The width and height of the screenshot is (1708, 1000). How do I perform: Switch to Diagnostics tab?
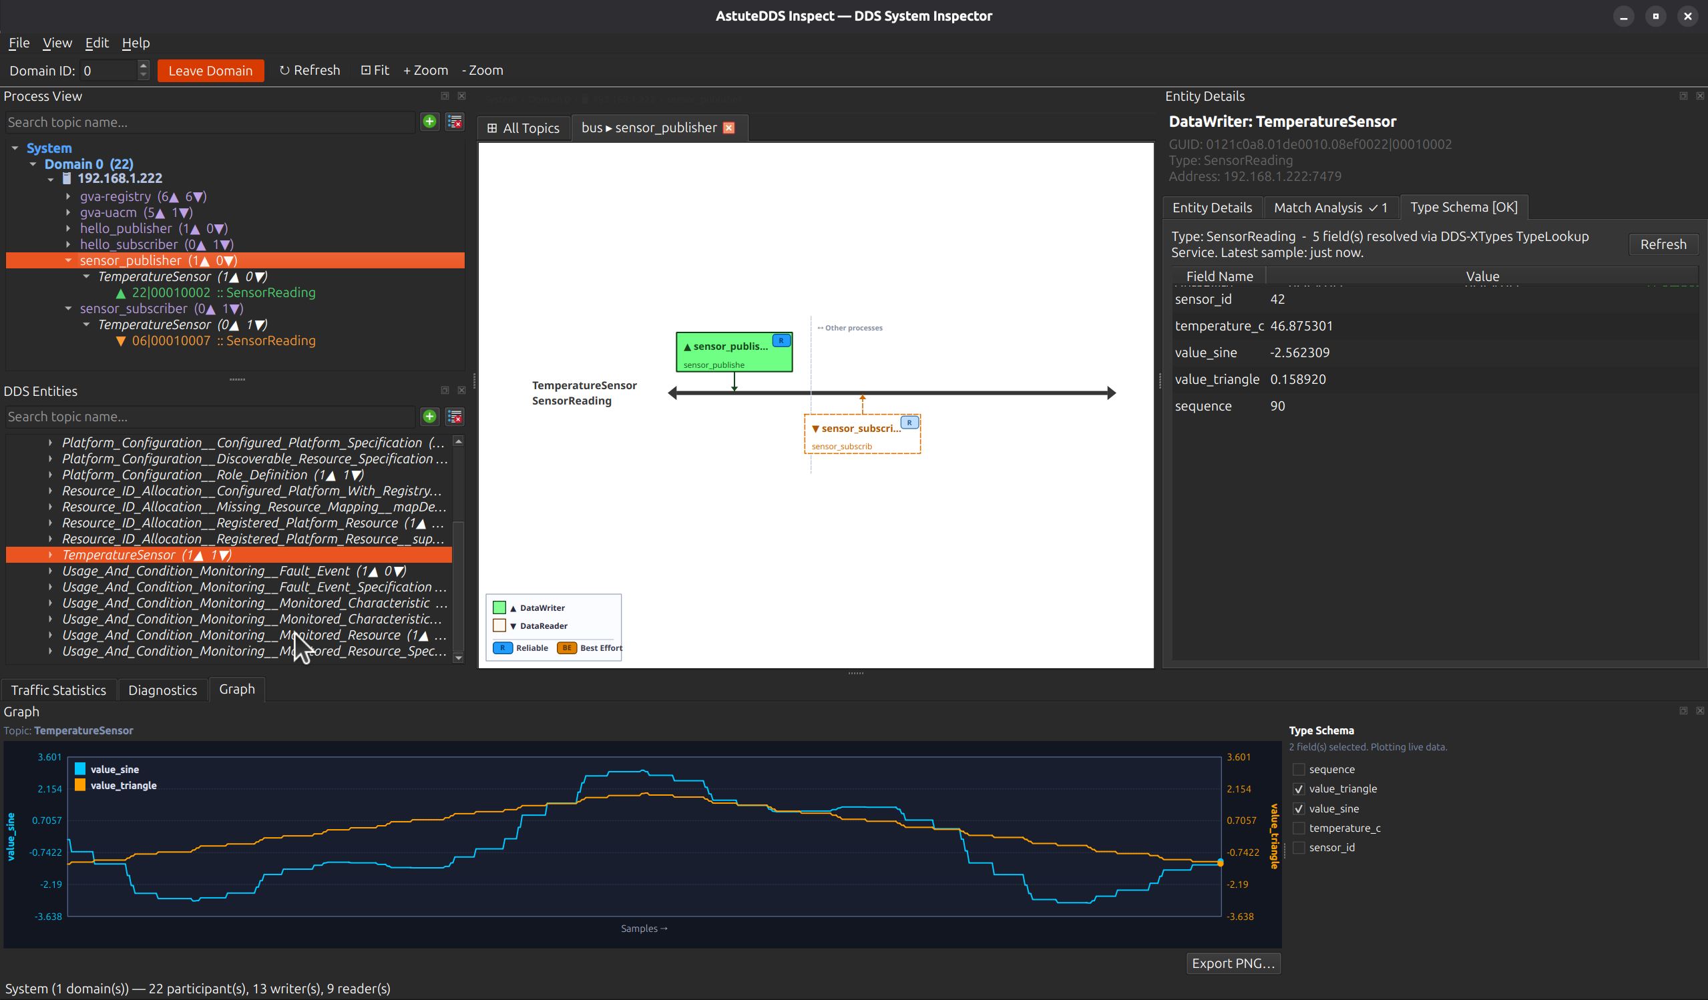(x=163, y=690)
